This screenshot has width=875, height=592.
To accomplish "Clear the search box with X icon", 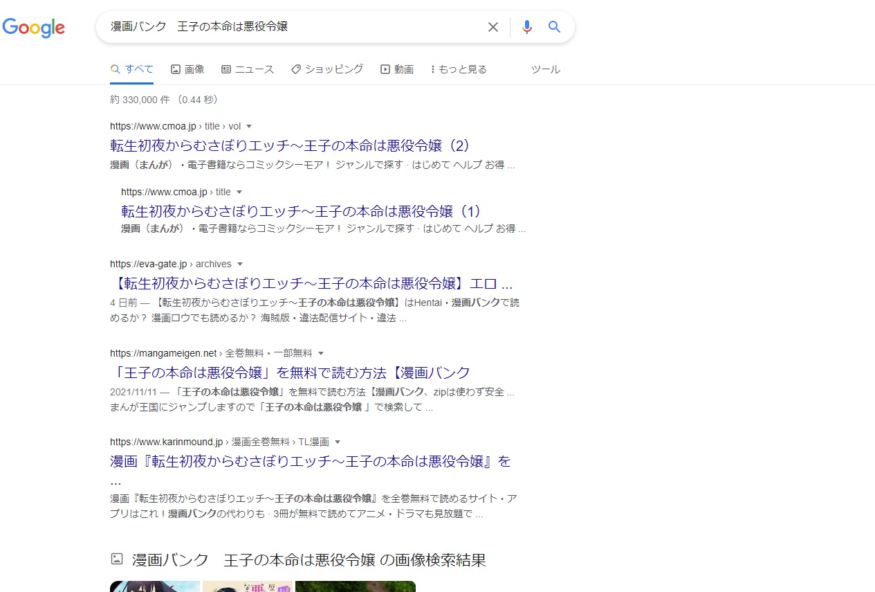I will [493, 27].
